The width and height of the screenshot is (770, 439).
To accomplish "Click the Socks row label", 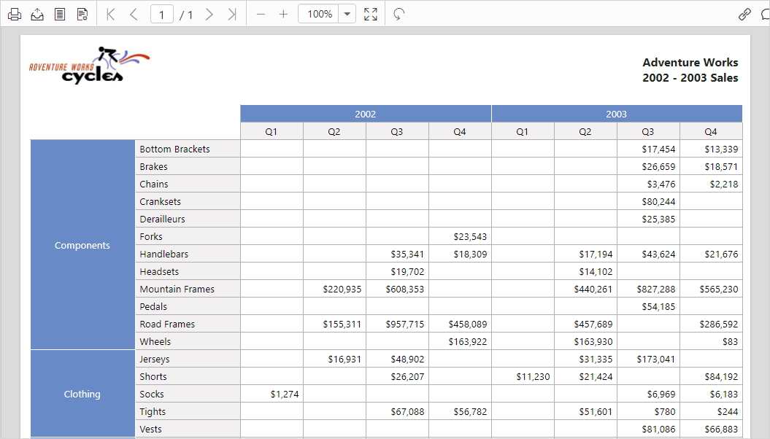I will (152, 394).
